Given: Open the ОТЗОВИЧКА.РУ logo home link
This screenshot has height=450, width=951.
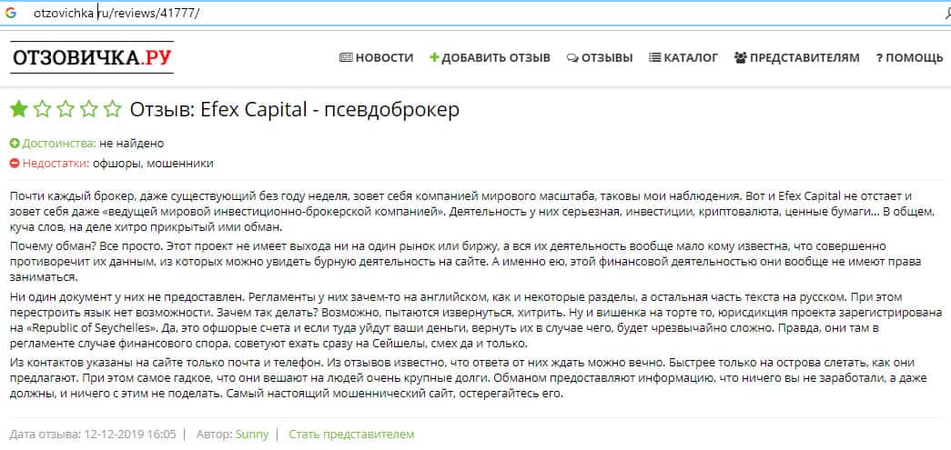Looking at the screenshot, I should [92, 57].
